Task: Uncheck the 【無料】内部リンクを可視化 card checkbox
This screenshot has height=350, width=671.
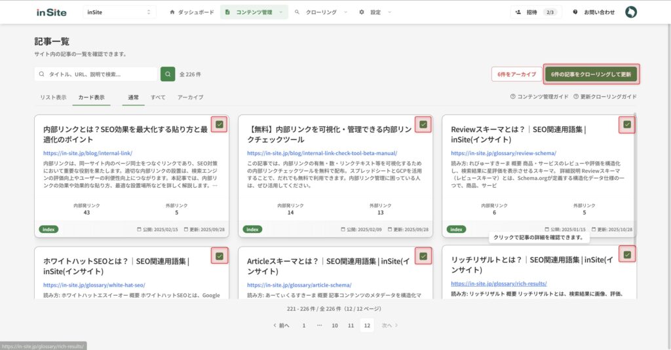Action: (x=423, y=124)
